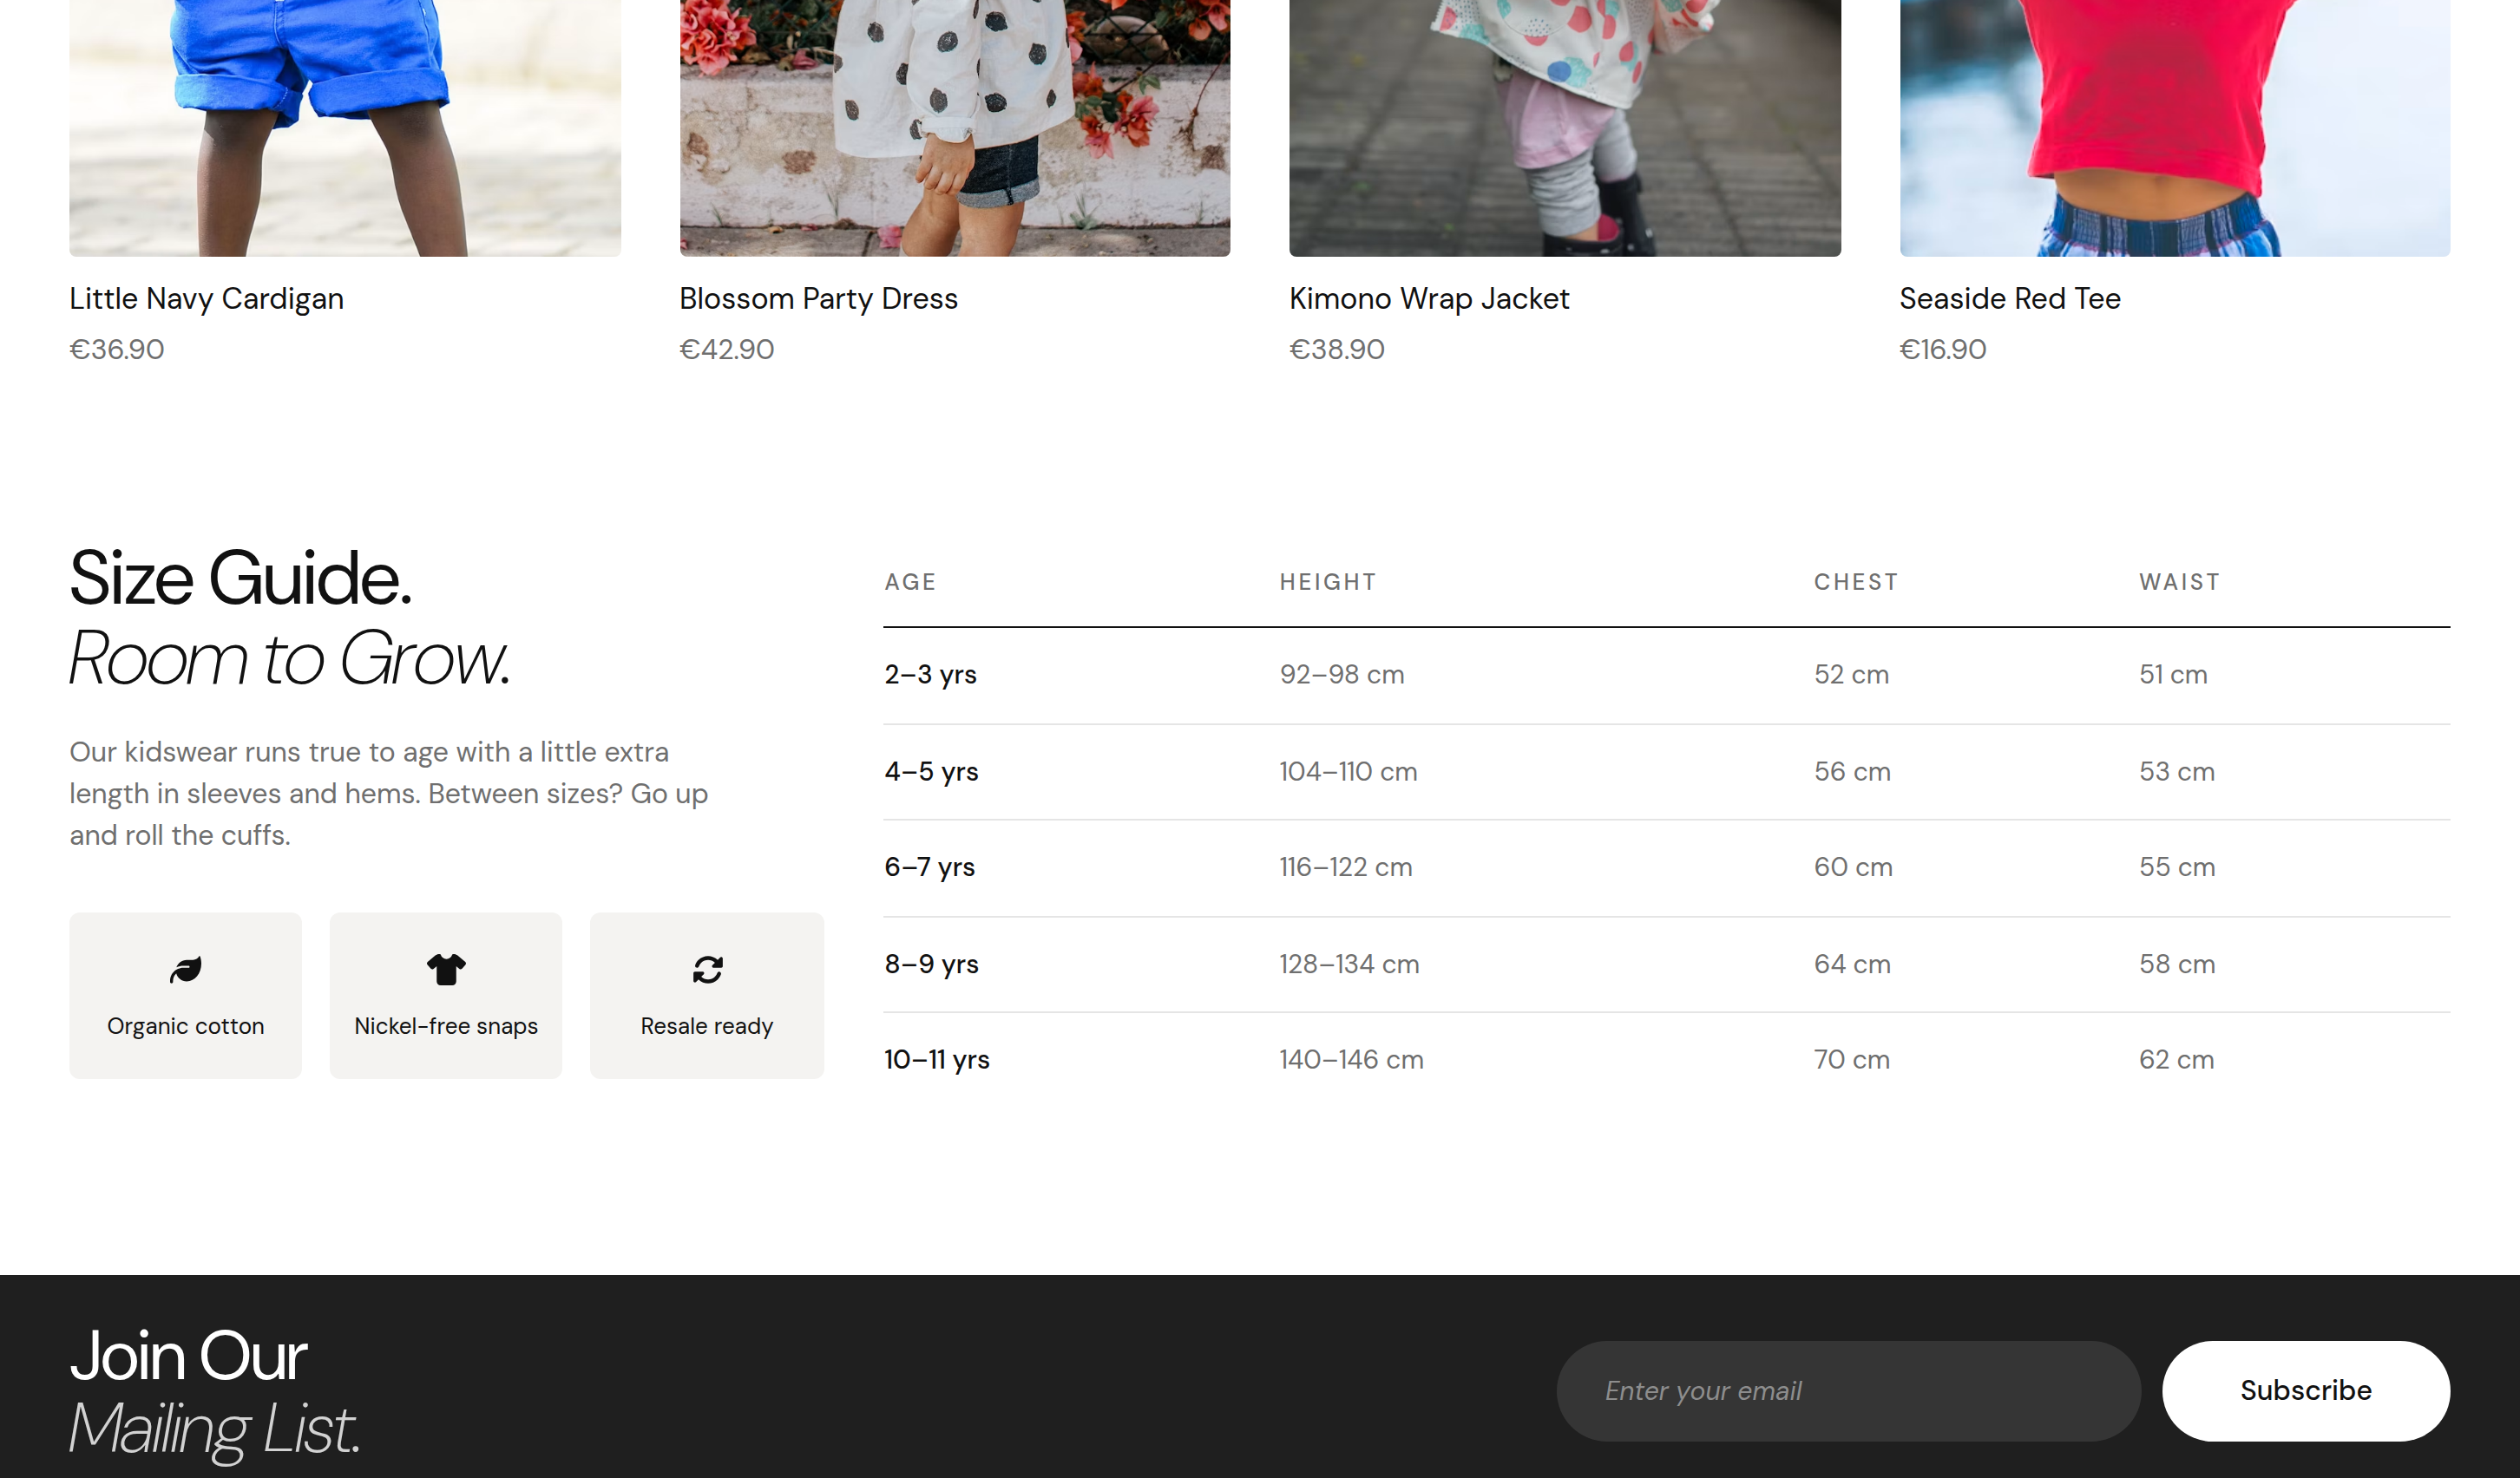
Task: Click the Subscribe button
Action: tap(2306, 1390)
